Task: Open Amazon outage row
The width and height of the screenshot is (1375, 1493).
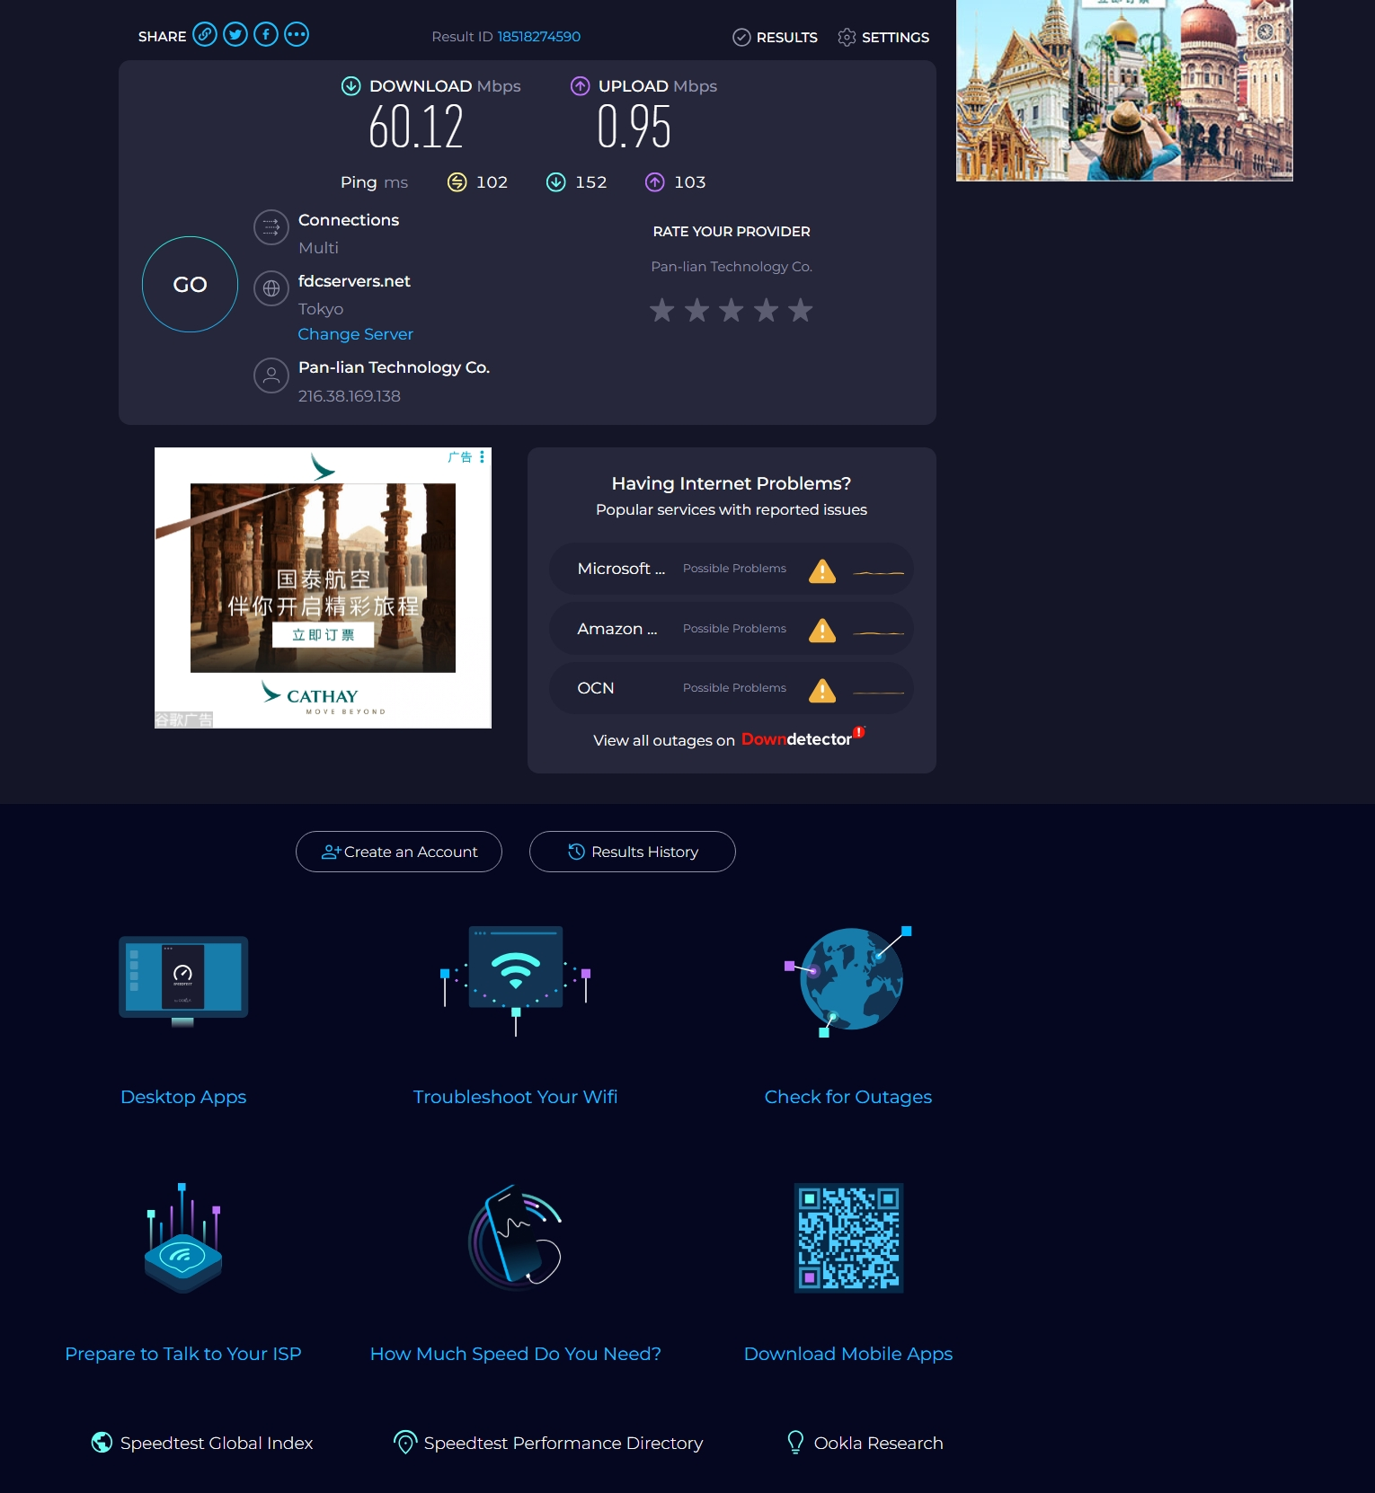Action: click(x=732, y=629)
